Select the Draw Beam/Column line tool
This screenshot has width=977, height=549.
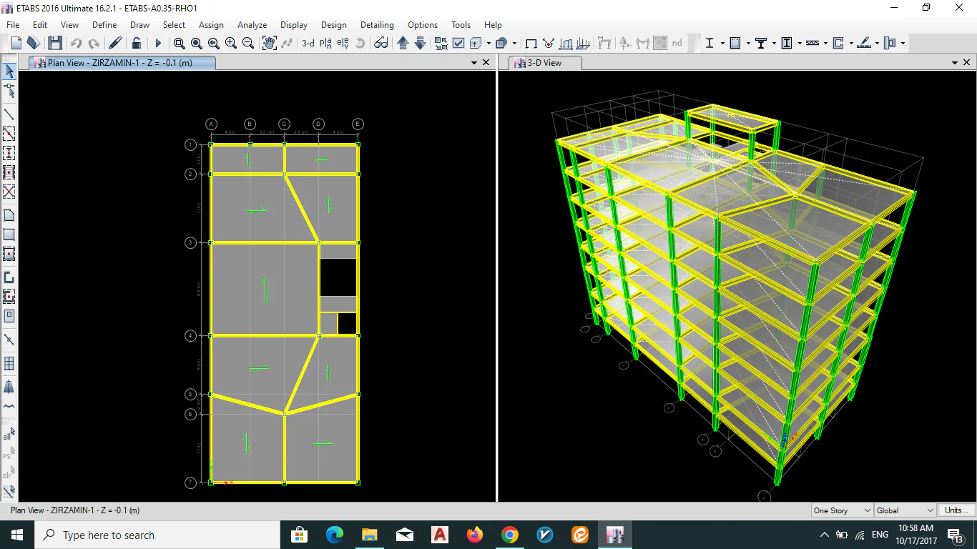click(9, 114)
